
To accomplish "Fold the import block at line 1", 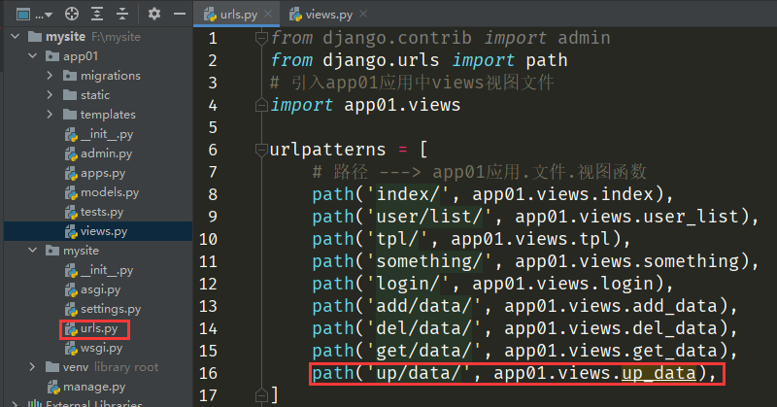I will coord(260,38).
